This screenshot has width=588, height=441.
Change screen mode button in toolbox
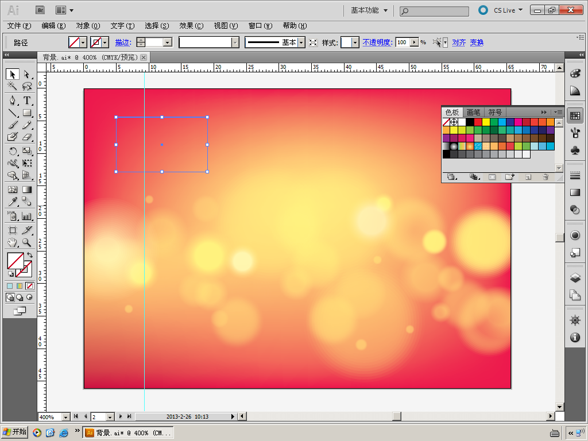pos(20,311)
